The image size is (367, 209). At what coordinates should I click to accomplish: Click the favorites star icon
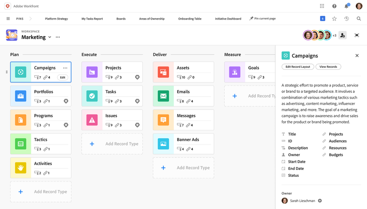tap(334, 19)
